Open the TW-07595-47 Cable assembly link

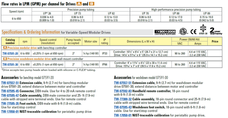tap(10, 95)
